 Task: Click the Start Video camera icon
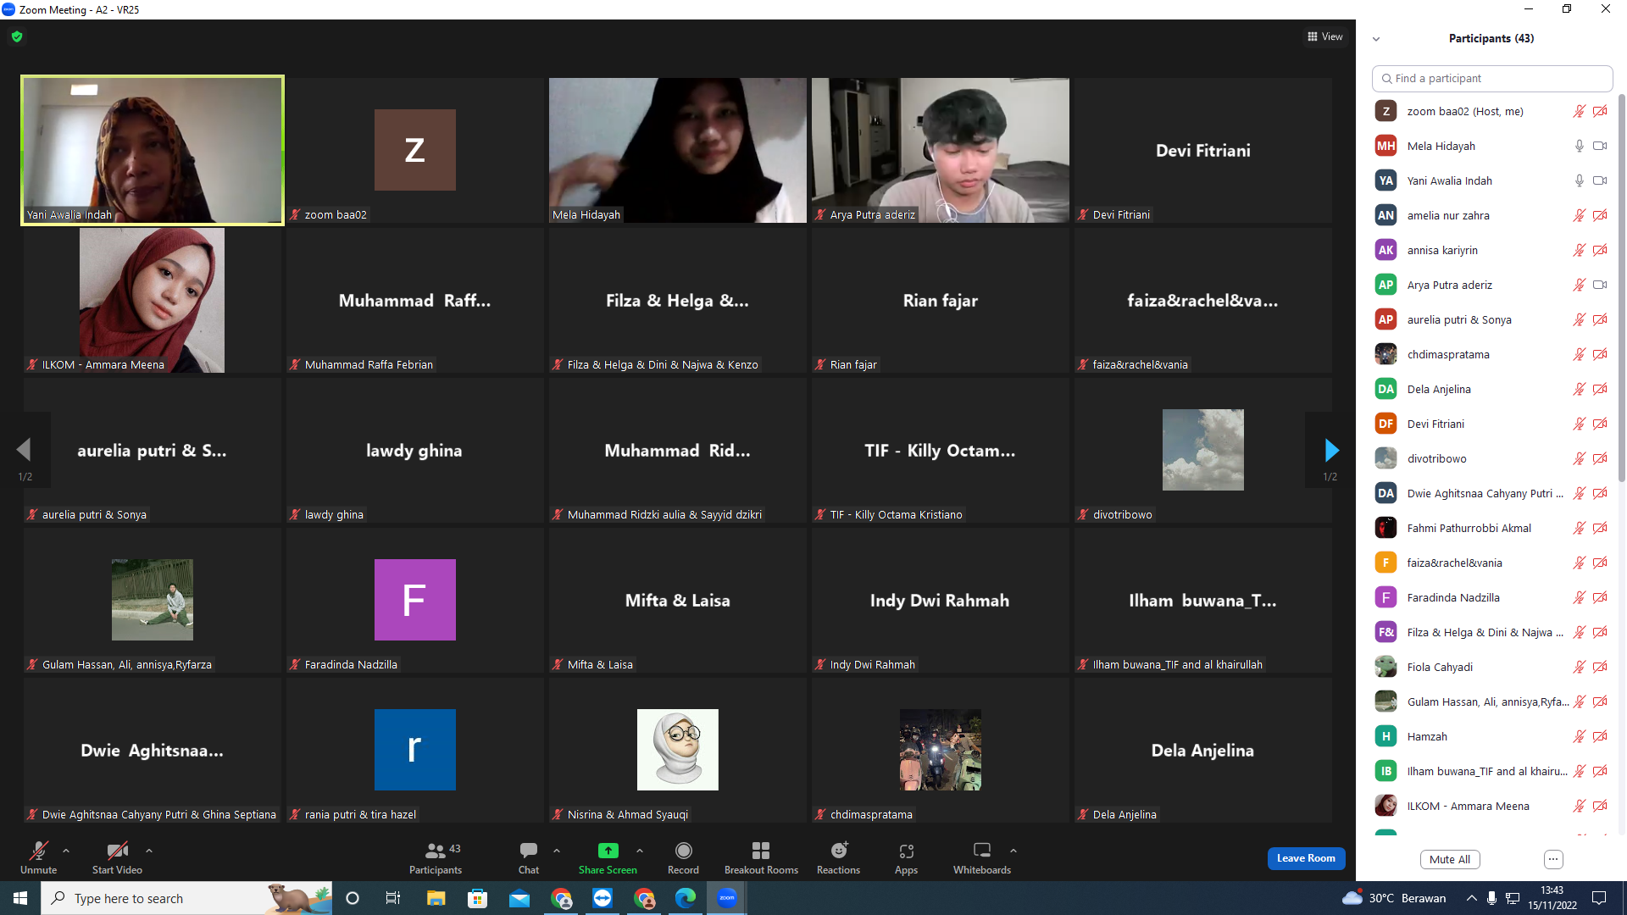(117, 851)
